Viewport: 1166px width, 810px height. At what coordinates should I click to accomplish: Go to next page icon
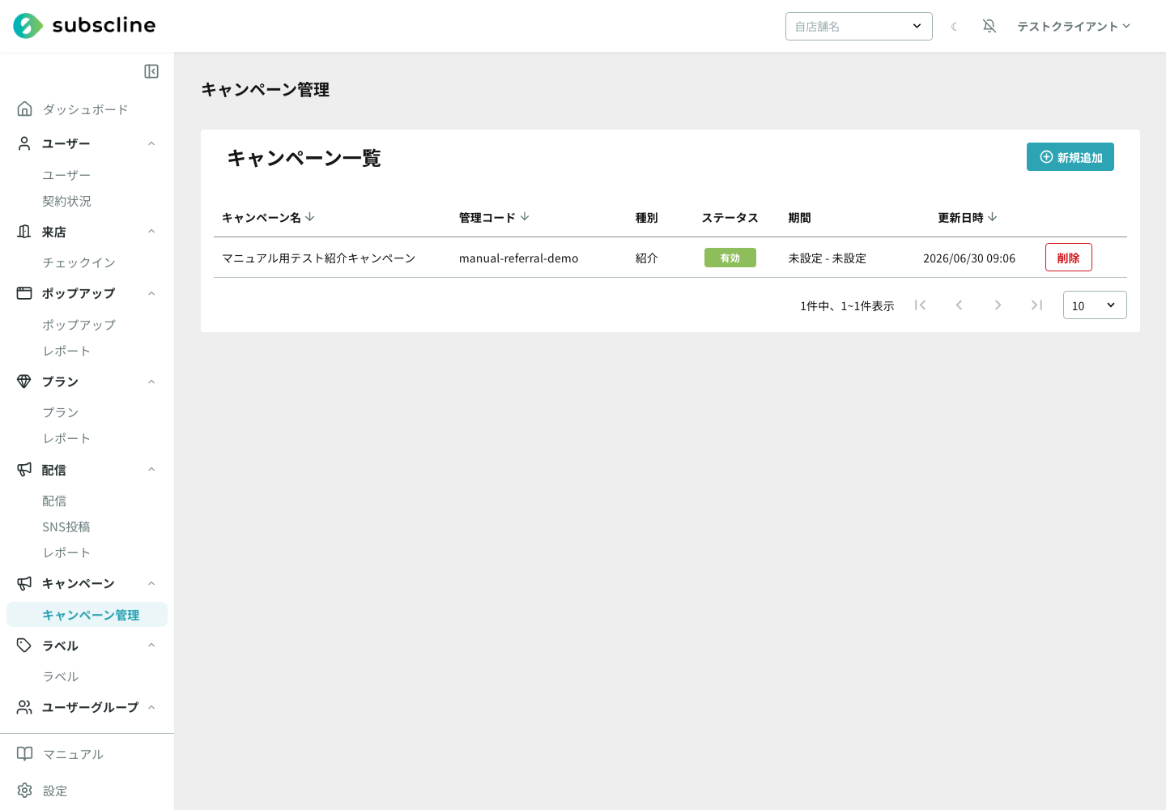(x=998, y=305)
